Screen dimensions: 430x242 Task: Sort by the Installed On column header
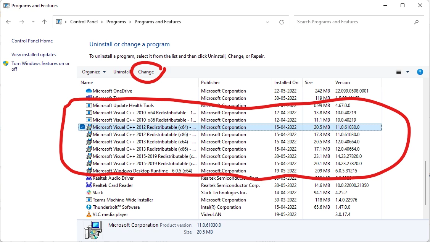pos(286,83)
